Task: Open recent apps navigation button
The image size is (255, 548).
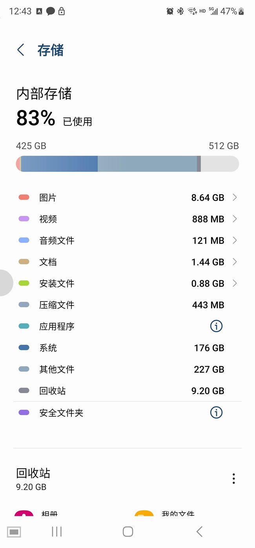Action: [x=57, y=532]
